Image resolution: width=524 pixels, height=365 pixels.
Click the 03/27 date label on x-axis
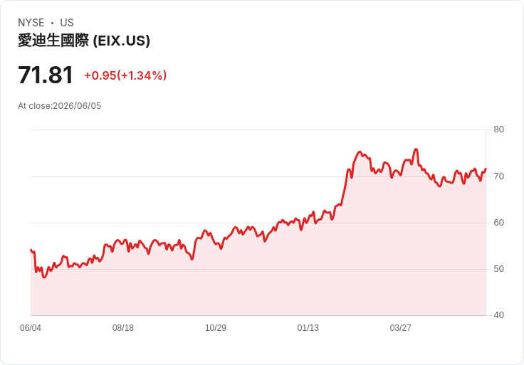pyautogui.click(x=400, y=328)
